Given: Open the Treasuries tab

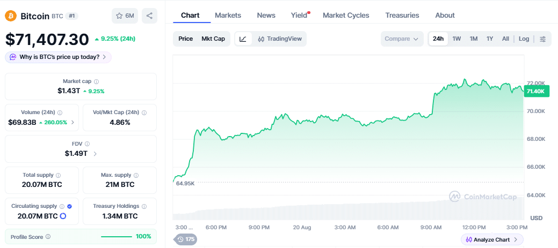Looking at the screenshot, I should [402, 15].
